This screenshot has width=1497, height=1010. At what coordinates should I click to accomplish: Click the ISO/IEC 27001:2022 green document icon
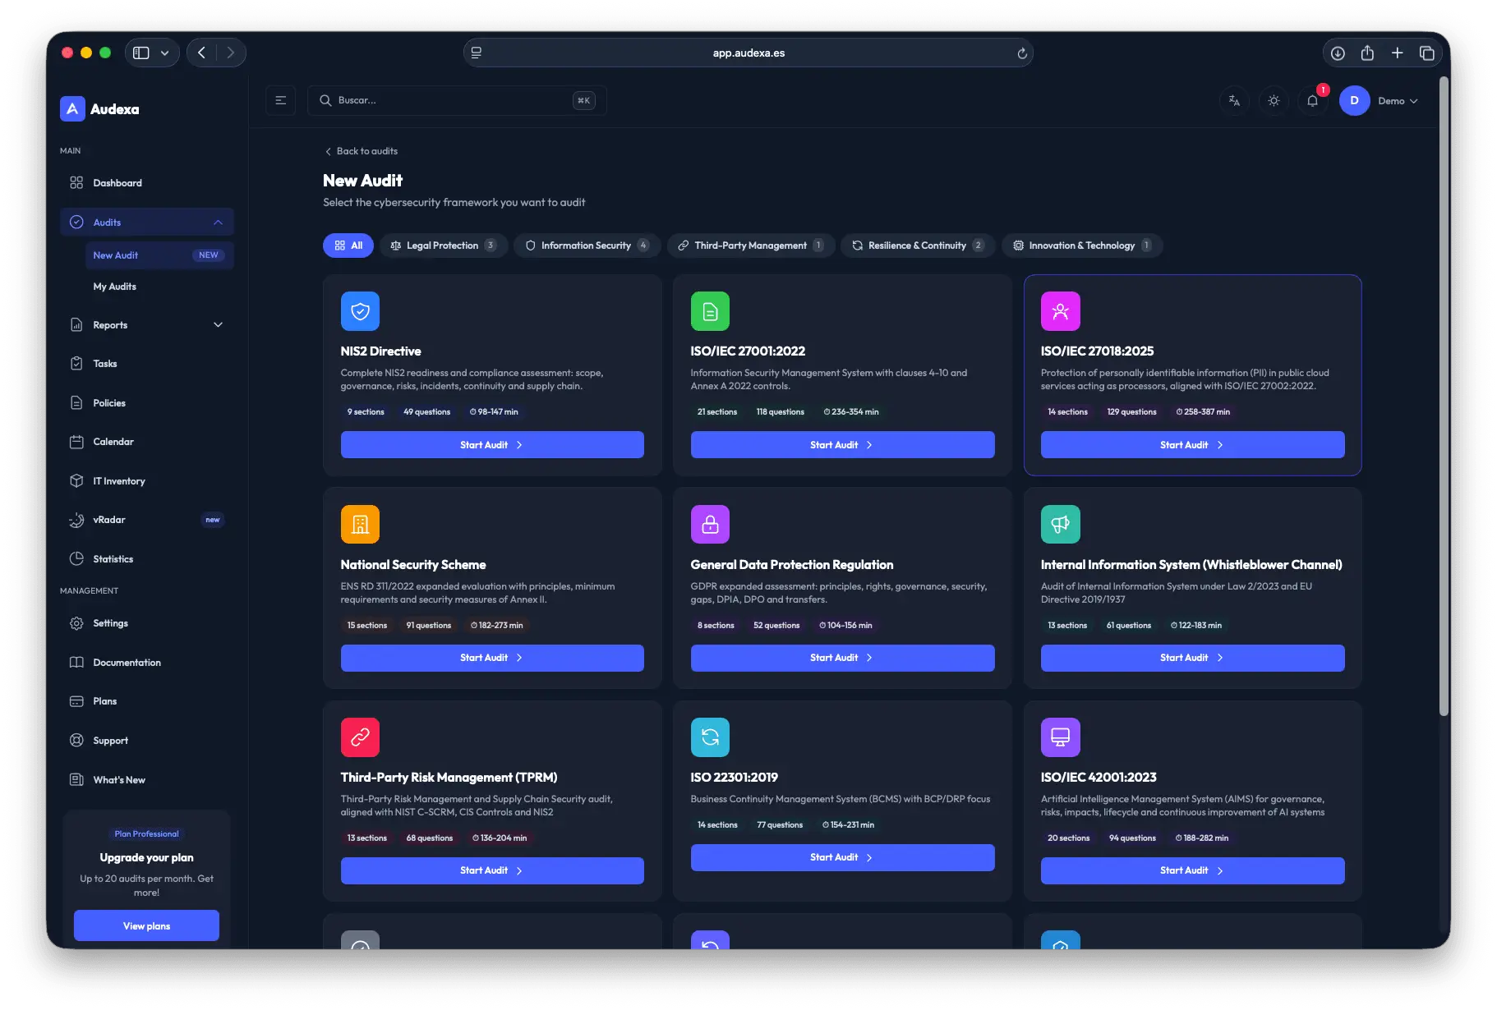point(710,311)
